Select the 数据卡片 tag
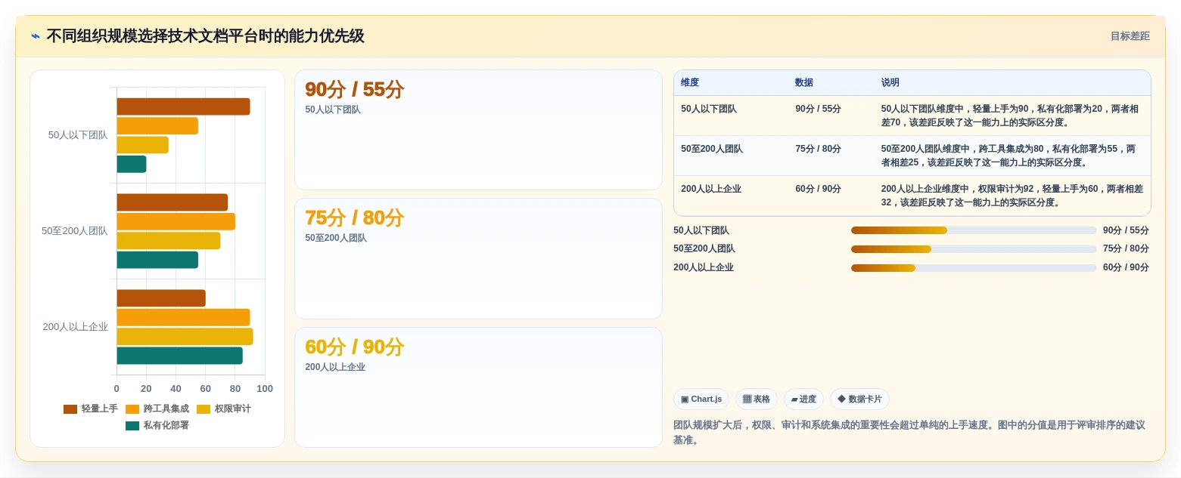This screenshot has width=1181, height=478. 859,399
